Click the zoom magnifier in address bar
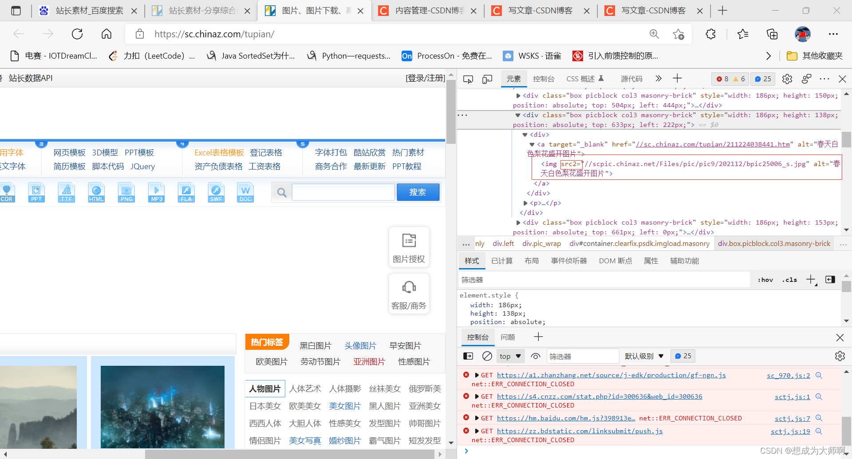The width and height of the screenshot is (852, 459). coord(654,34)
